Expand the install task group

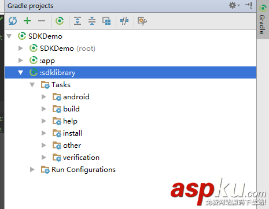(x=44, y=133)
